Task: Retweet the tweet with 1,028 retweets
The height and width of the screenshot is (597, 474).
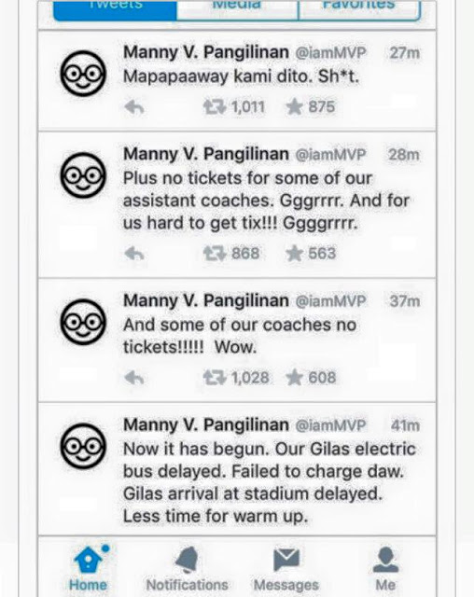Action: point(215,378)
